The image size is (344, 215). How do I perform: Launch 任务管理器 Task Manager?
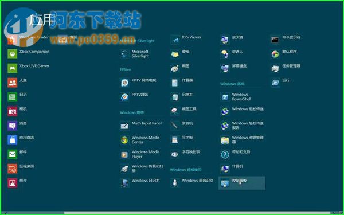click(286, 68)
